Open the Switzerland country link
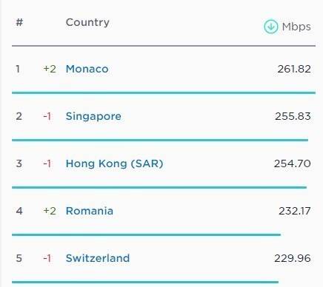This screenshot has height=287, width=323. [98, 258]
